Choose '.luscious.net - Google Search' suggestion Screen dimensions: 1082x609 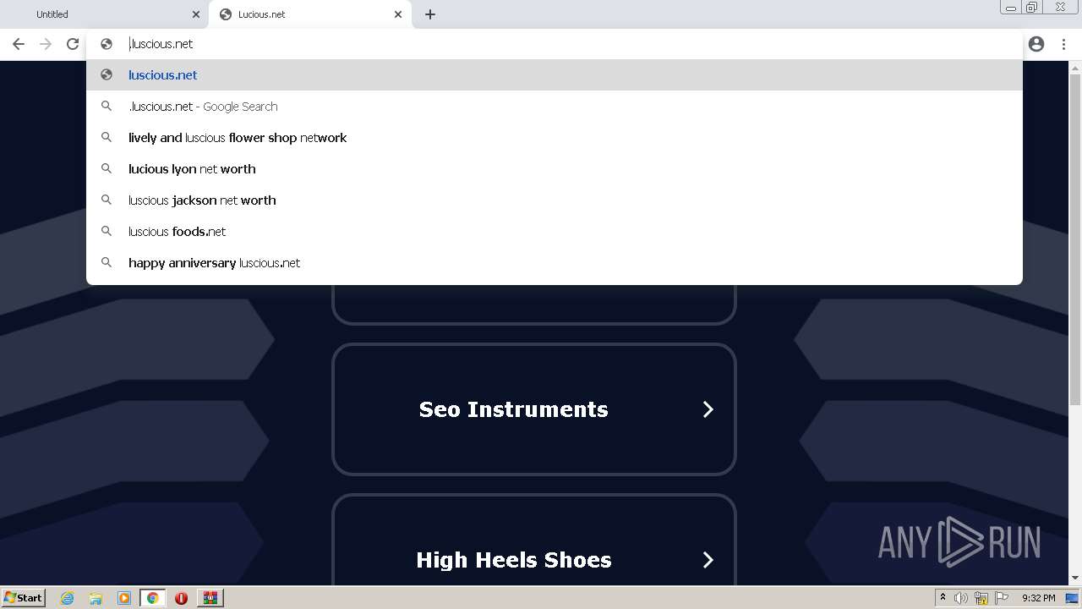click(555, 107)
